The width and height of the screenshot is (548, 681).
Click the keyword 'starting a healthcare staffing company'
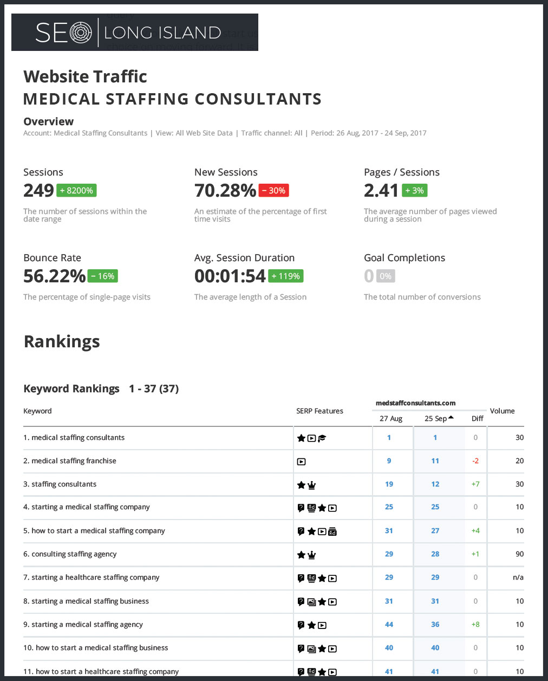(x=95, y=578)
